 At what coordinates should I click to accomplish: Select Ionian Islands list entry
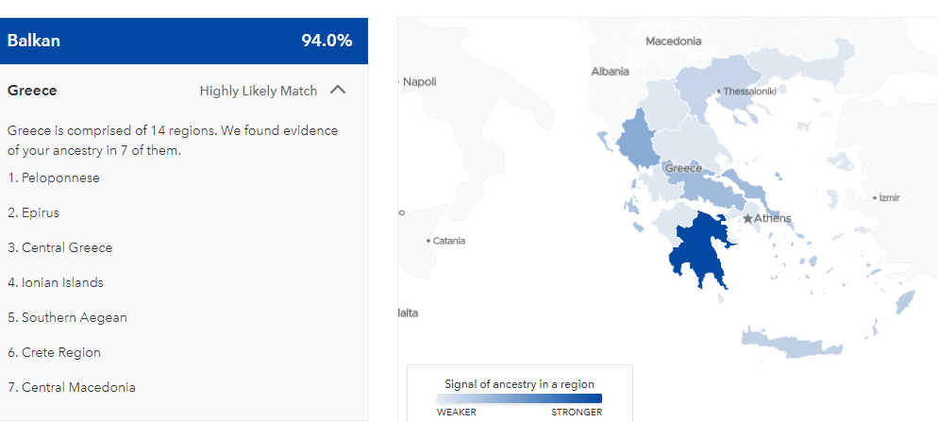(x=56, y=282)
